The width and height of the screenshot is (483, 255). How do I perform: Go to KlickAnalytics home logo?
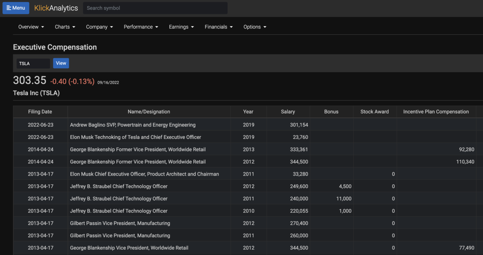pyautogui.click(x=56, y=8)
